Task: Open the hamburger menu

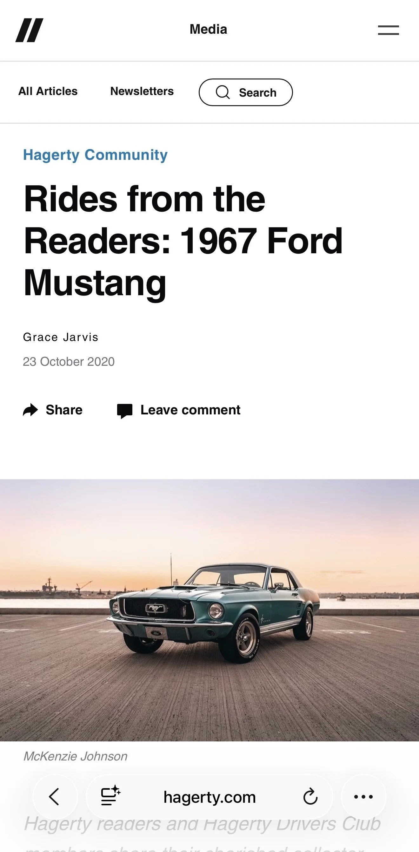Action: point(388,30)
